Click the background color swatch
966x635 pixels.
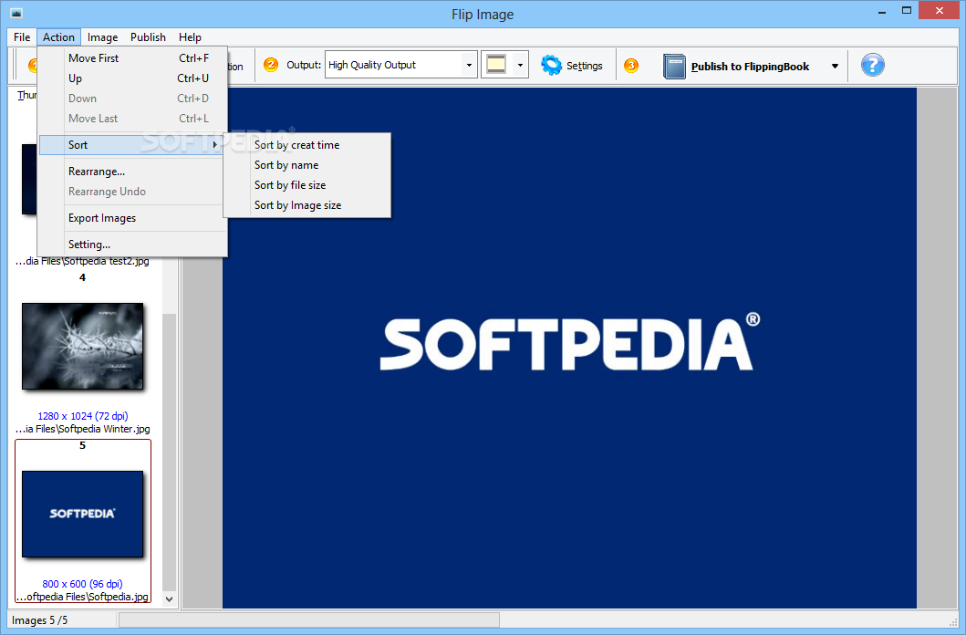(496, 65)
